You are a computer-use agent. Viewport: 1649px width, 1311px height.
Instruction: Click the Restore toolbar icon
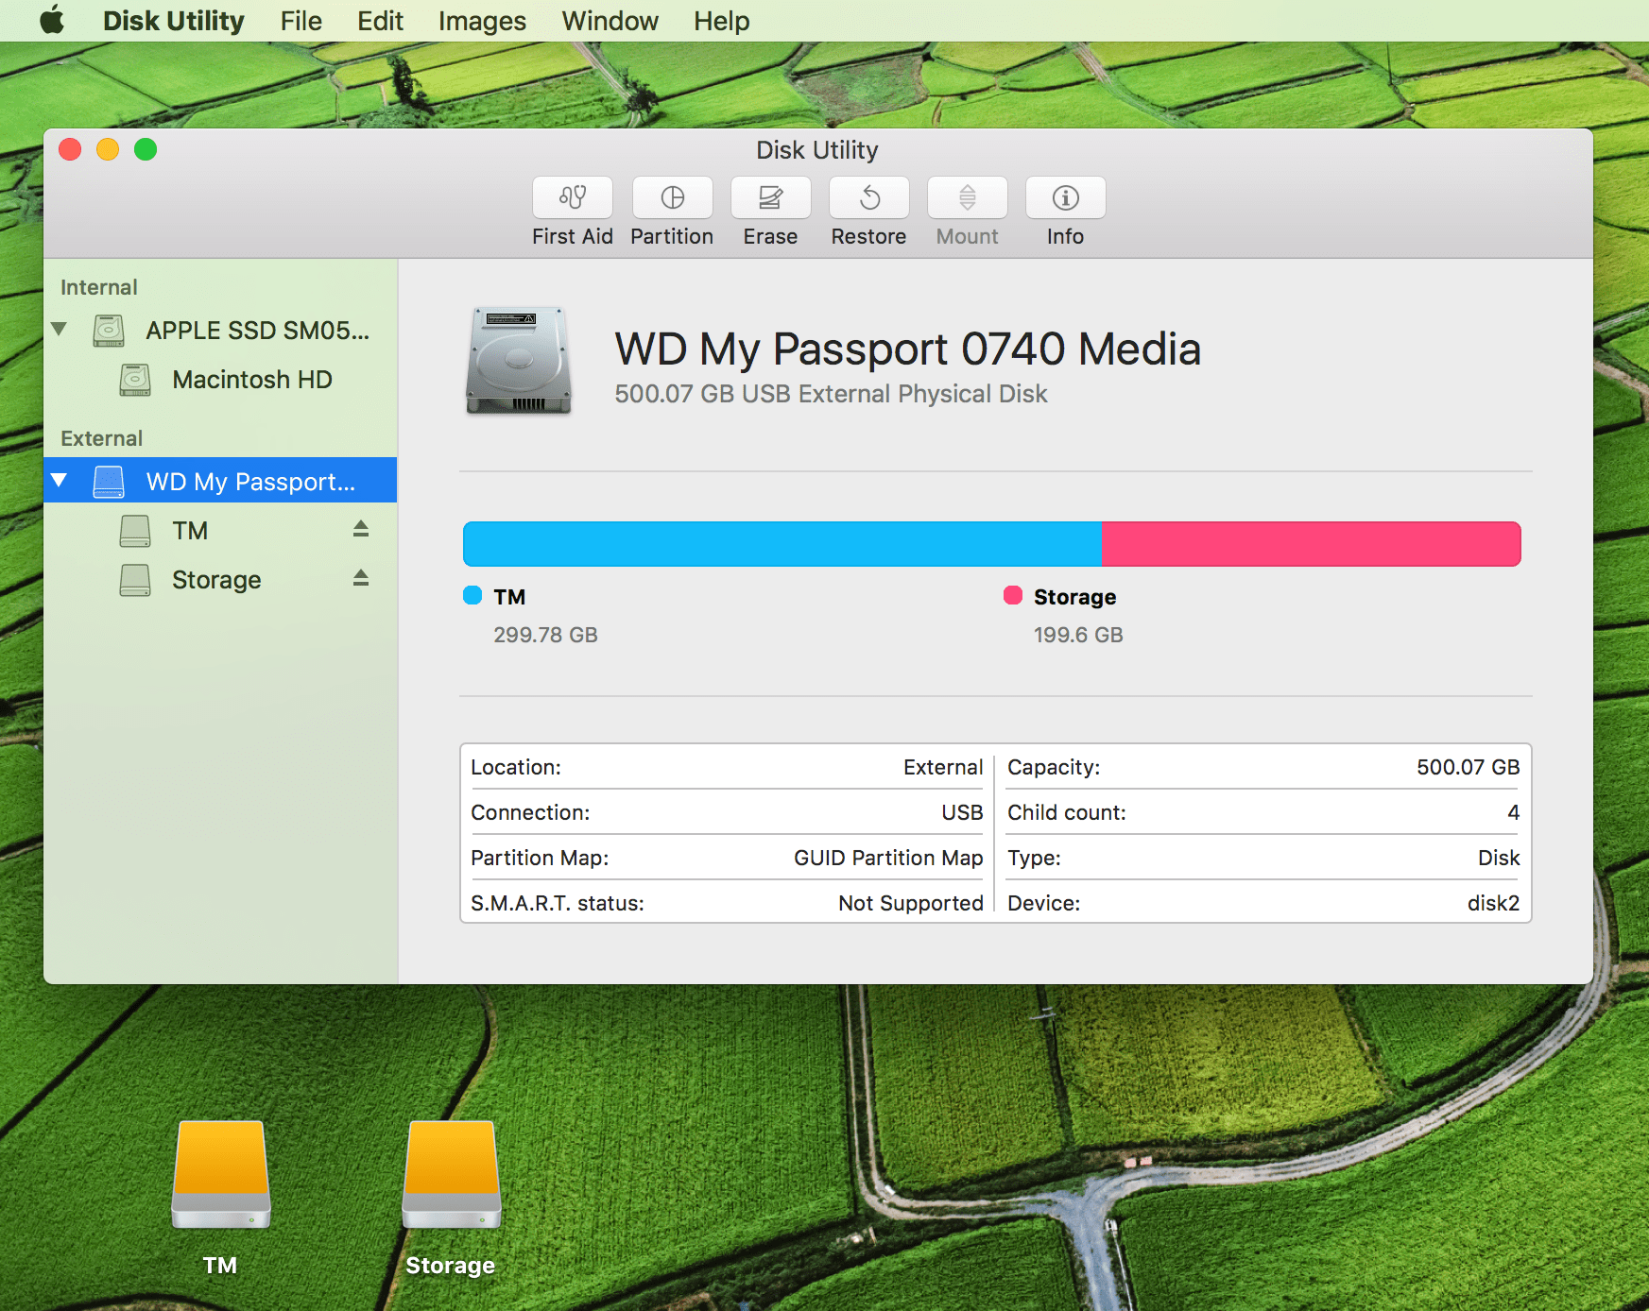(868, 197)
